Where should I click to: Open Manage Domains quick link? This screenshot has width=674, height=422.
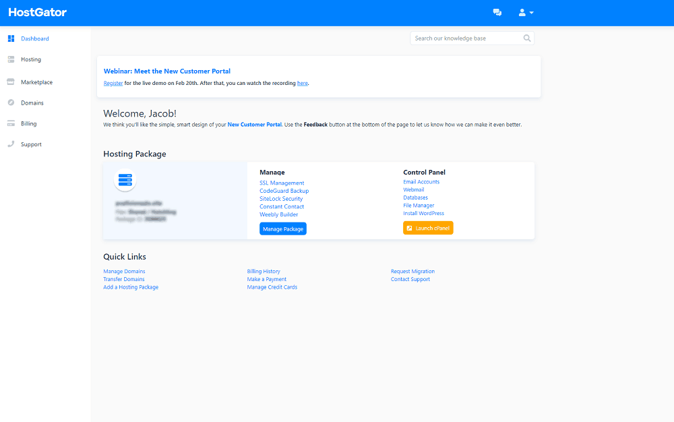124,271
